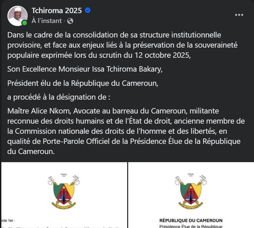The height and width of the screenshot is (228, 254).
Task: Click "Présidence Élue de la République" document subtitle
Action: (x=191, y=226)
